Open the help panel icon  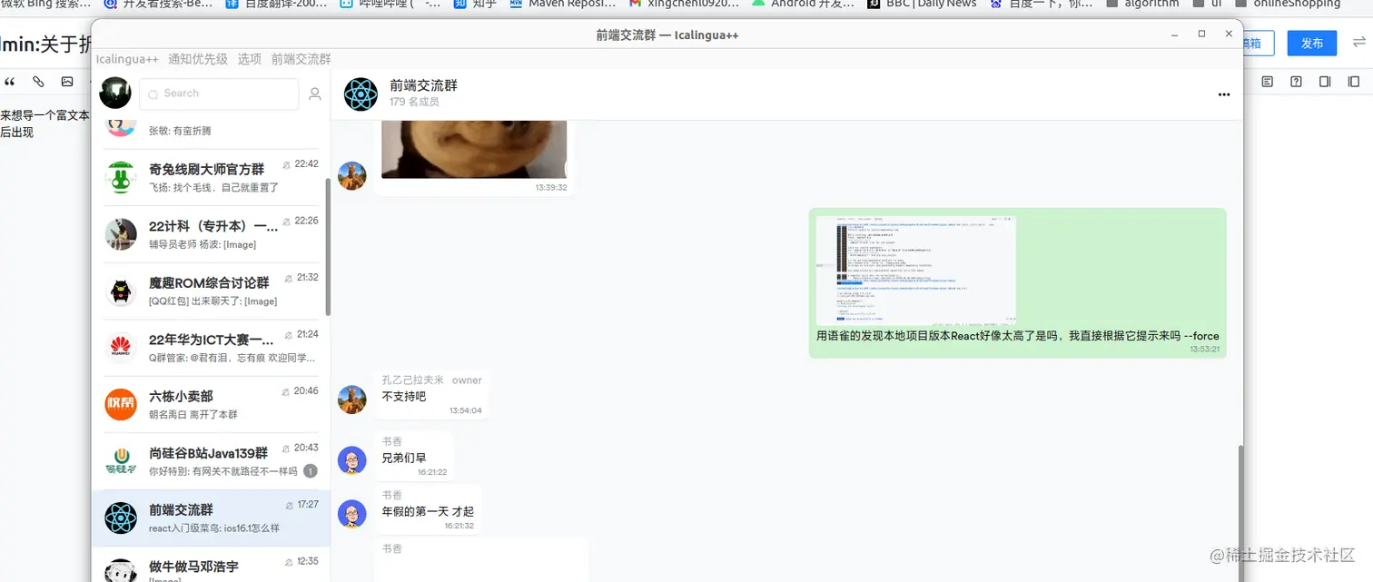1296,81
